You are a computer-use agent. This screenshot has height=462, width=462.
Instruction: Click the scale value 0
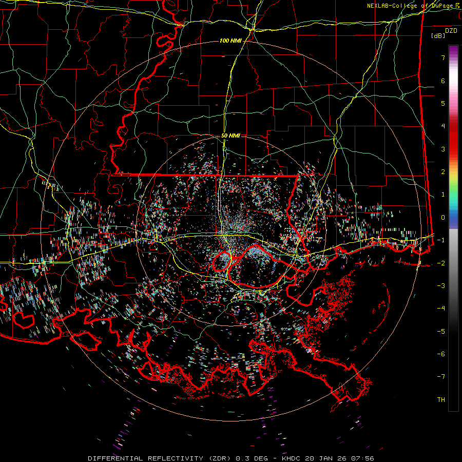pos(442,218)
